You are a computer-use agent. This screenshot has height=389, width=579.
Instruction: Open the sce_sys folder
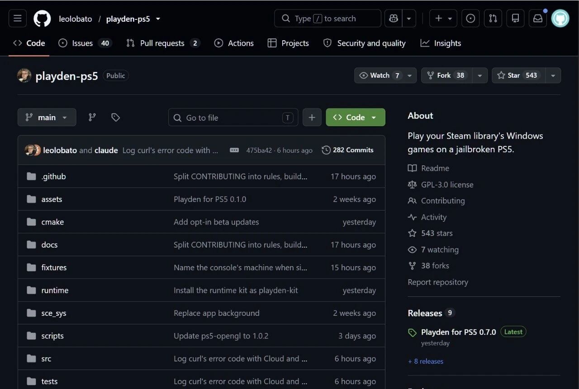[54, 313]
